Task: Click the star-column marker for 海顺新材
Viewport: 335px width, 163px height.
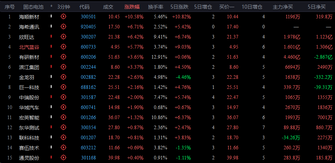Action: pos(51,16)
